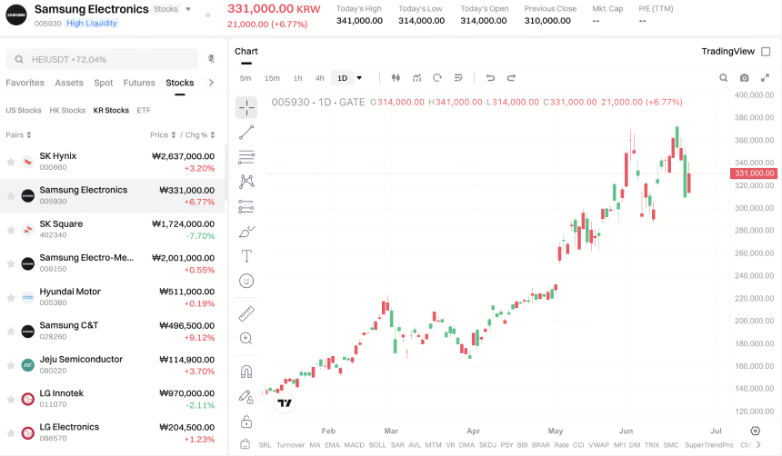The height and width of the screenshot is (456, 782).
Task: Collapse the drawing toolbar side arrow
Action: point(262,392)
